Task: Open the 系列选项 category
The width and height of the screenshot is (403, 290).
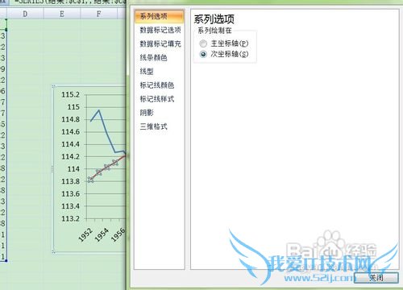Action: click(160, 16)
